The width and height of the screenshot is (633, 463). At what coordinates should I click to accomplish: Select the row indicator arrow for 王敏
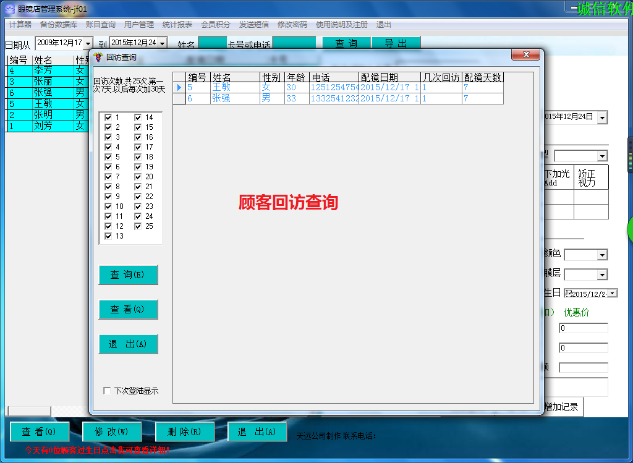pyautogui.click(x=179, y=88)
